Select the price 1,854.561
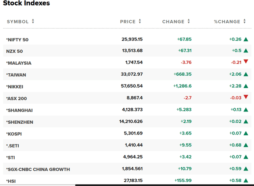The width and height of the screenshot is (254, 186). click(x=132, y=169)
